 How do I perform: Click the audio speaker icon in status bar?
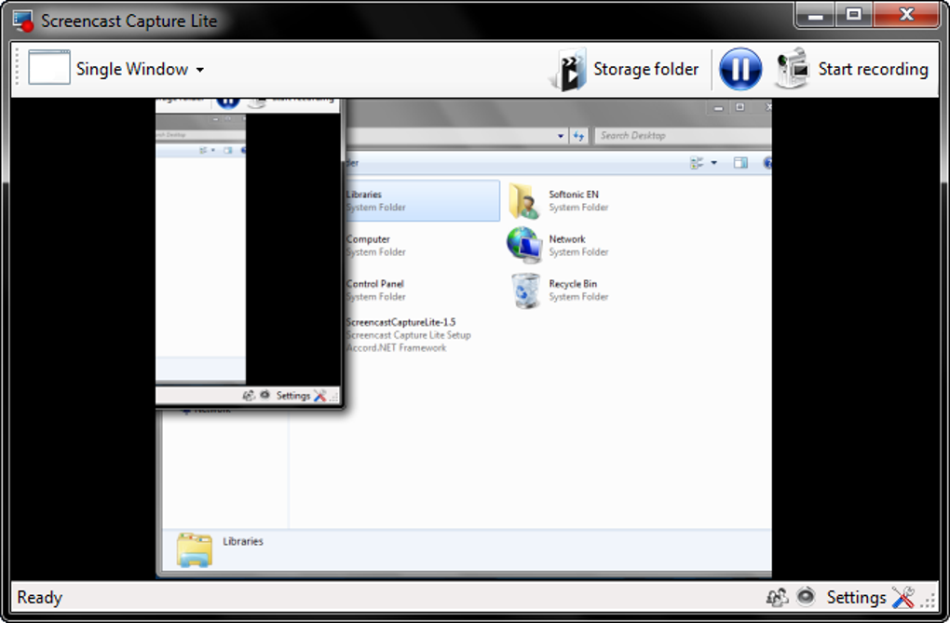coord(805,597)
